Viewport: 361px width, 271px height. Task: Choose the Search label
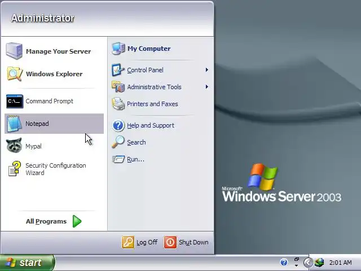[137, 142]
